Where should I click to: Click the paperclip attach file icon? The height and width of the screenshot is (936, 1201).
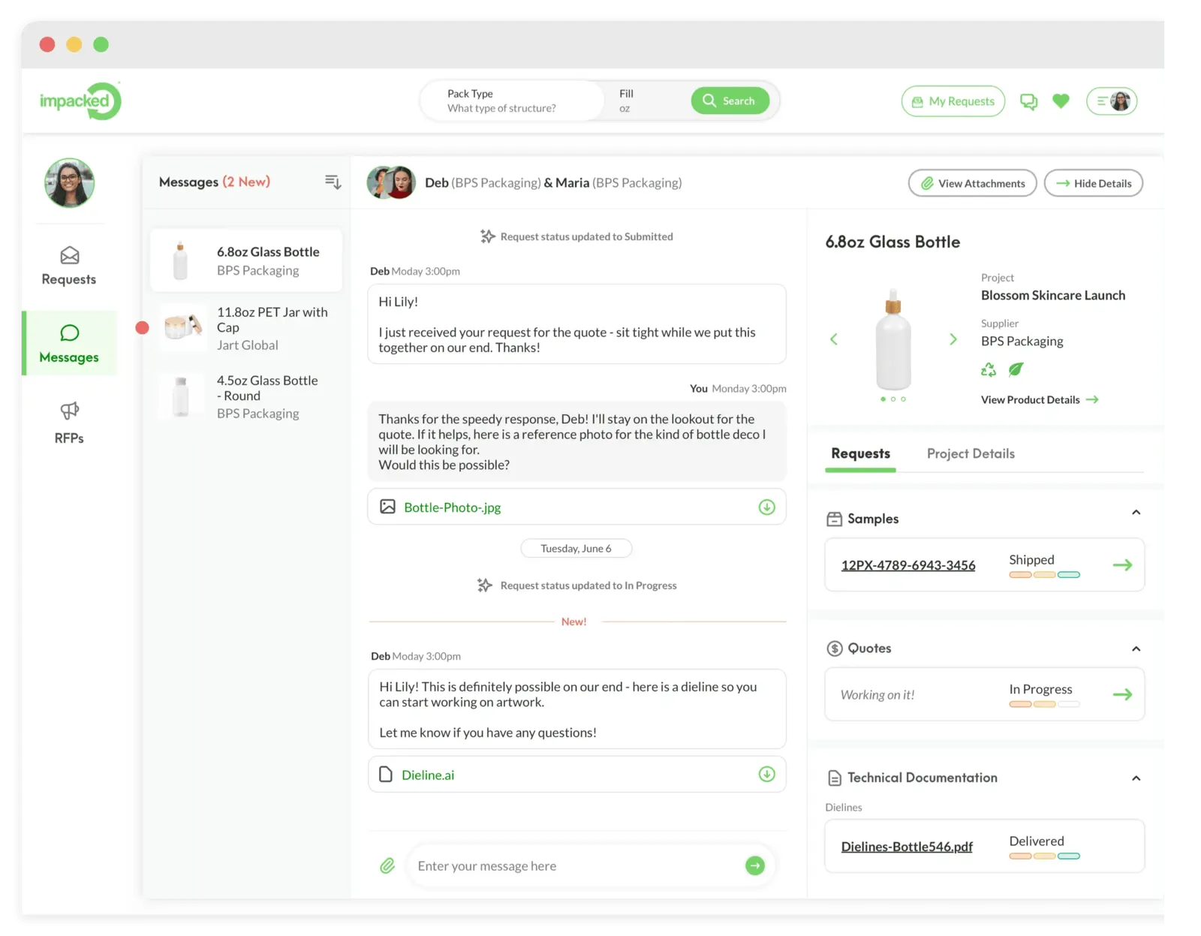[387, 866]
